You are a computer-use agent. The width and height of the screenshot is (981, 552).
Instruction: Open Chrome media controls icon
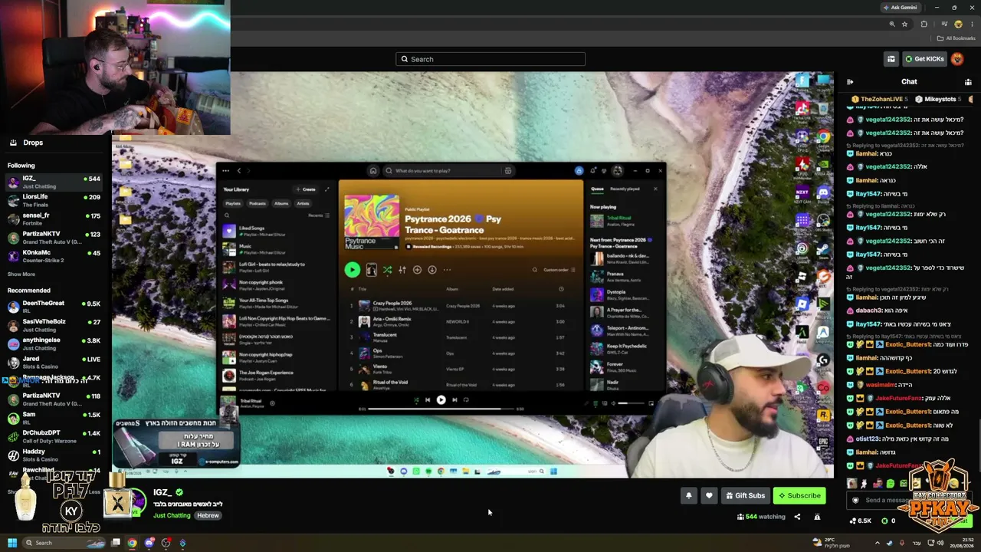943,24
